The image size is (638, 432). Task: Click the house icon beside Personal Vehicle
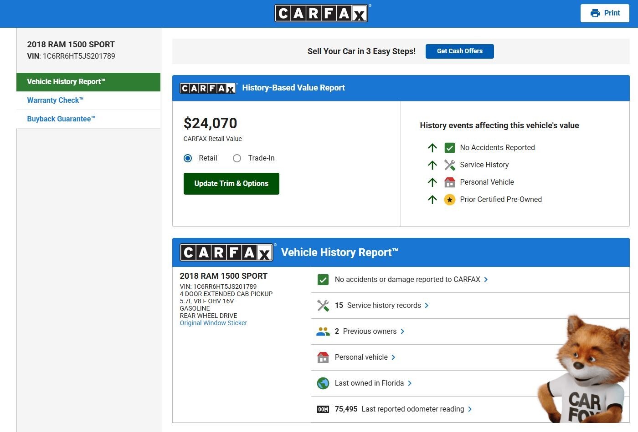pos(450,182)
